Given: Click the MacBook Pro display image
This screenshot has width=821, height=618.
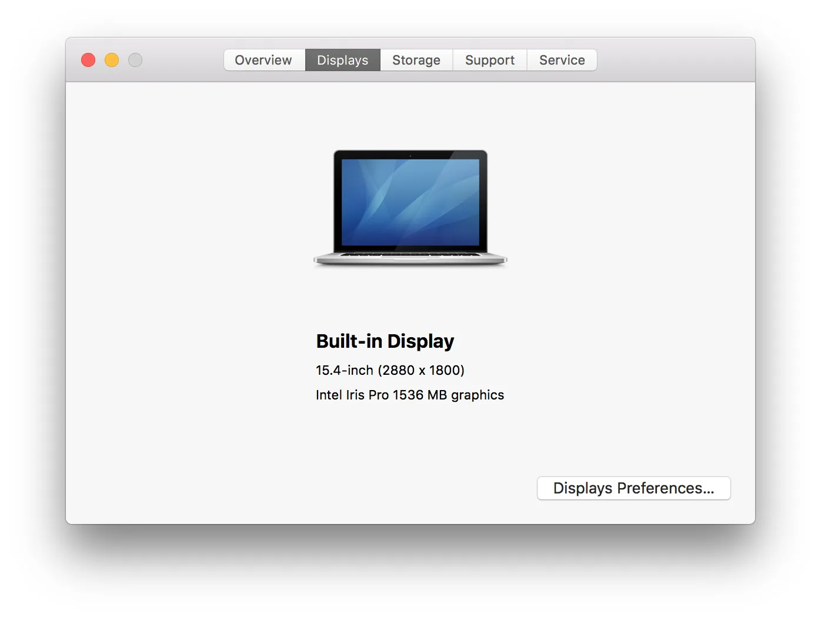Looking at the screenshot, I should (410, 207).
